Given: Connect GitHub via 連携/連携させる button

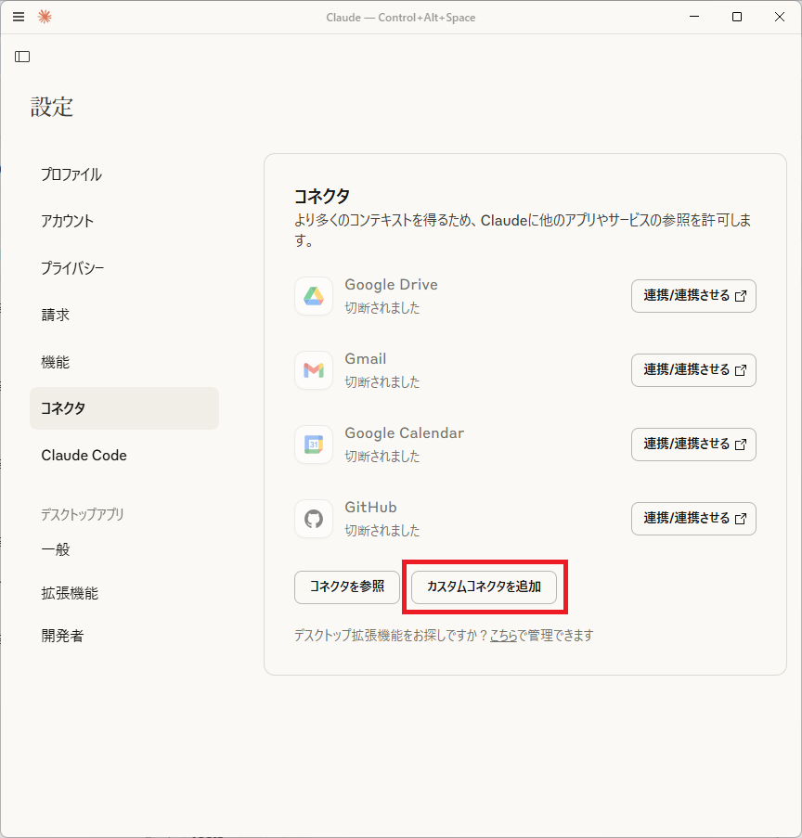Looking at the screenshot, I should (693, 519).
